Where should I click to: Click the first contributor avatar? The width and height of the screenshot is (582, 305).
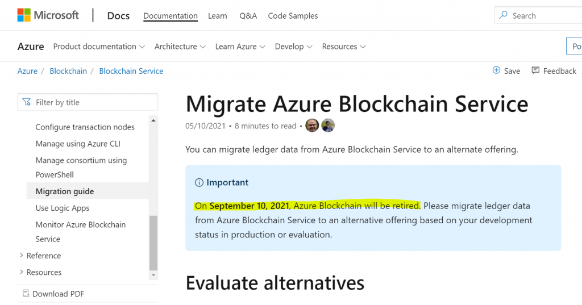pos(312,126)
